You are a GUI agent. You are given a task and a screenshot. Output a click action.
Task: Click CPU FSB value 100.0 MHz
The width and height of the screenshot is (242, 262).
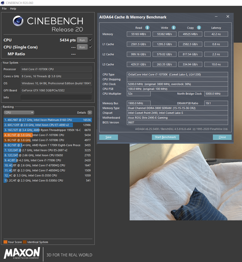(x=177, y=89)
